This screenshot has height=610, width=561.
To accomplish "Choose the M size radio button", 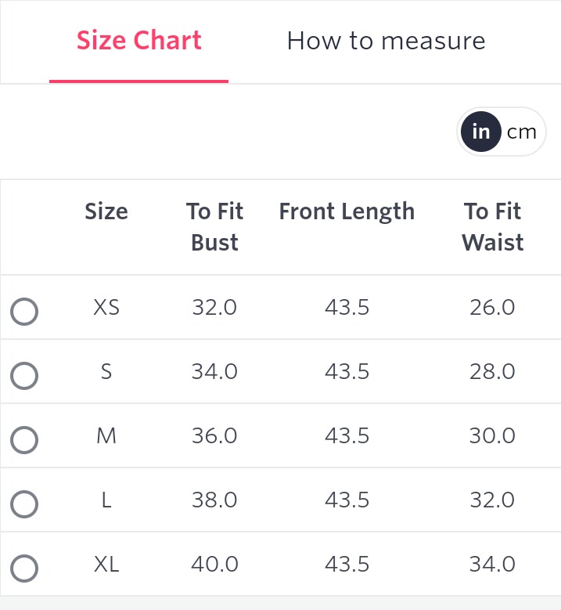I will tap(24, 440).
